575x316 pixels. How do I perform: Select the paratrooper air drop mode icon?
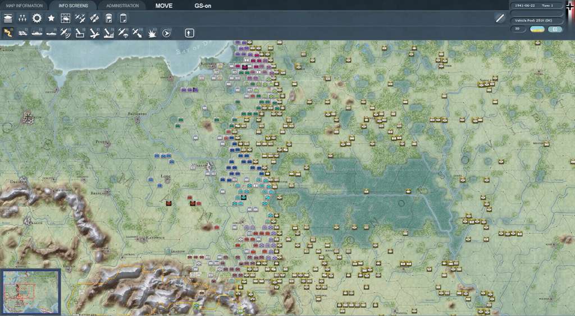click(124, 33)
